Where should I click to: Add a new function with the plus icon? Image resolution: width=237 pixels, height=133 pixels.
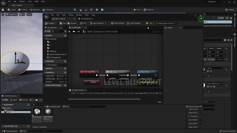coord(65,61)
